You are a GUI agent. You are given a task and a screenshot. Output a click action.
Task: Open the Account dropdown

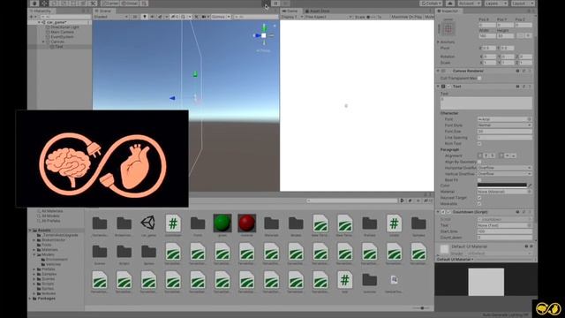pos(469,4)
